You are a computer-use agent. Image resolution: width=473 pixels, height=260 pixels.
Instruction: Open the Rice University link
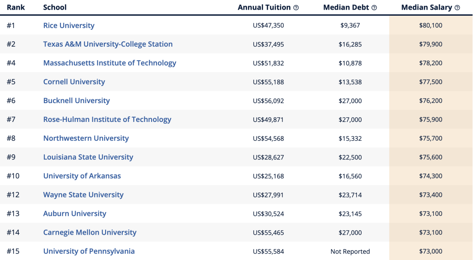coord(69,26)
